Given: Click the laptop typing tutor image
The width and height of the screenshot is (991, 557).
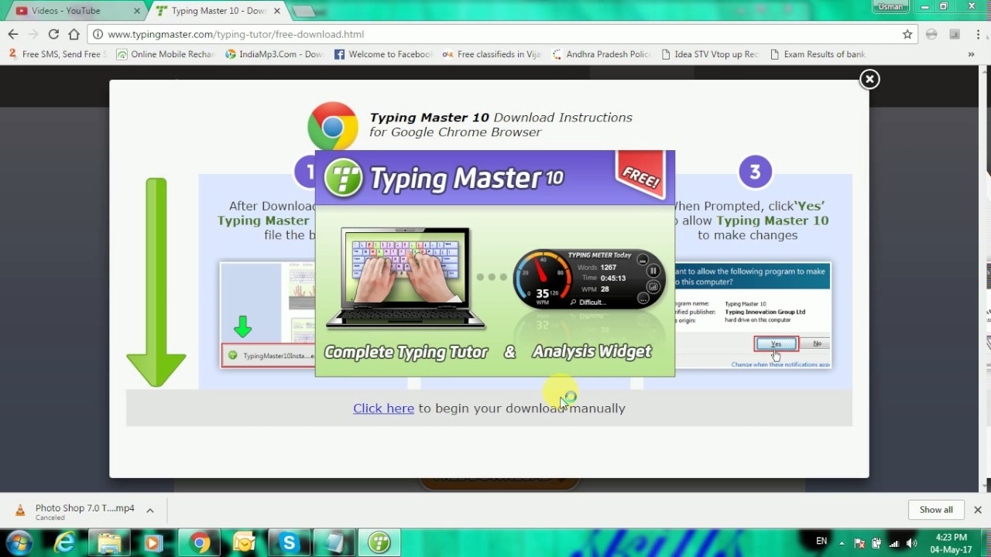Looking at the screenshot, I should (x=406, y=278).
